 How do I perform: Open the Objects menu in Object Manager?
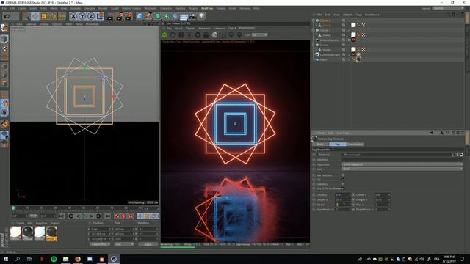pyautogui.click(x=347, y=15)
